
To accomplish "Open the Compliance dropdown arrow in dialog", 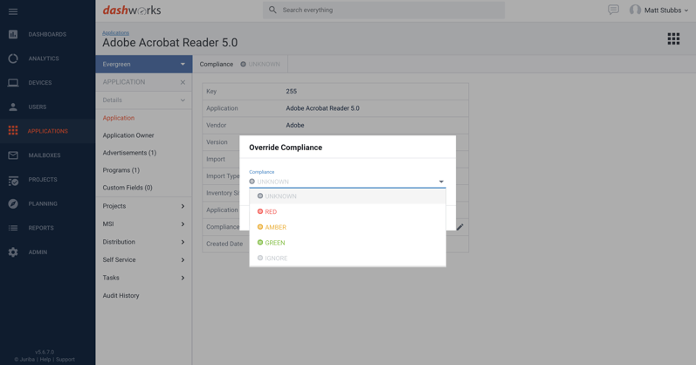I will 441,182.
